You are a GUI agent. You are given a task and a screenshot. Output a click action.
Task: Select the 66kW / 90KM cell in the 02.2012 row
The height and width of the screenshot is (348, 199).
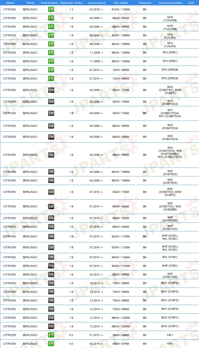click(121, 275)
